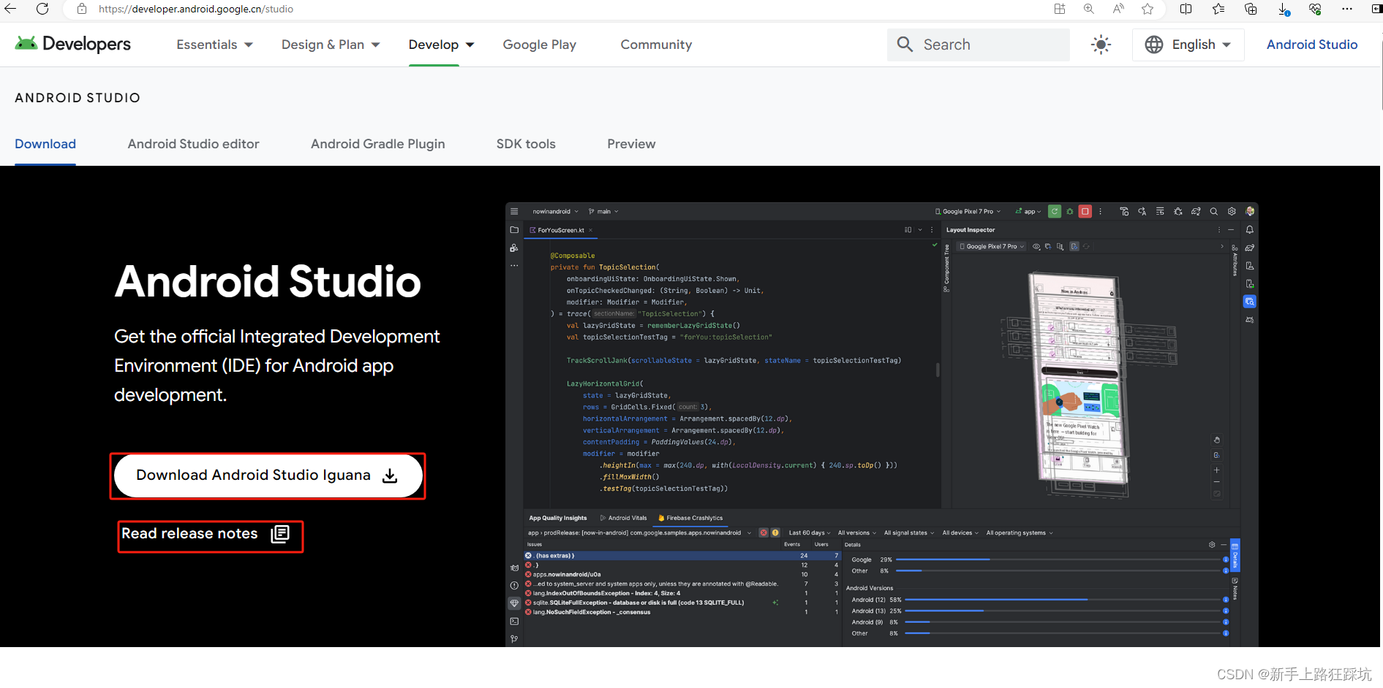This screenshot has width=1383, height=688.
Task: Toggle the site light/dark theme sun icon
Action: (1101, 45)
